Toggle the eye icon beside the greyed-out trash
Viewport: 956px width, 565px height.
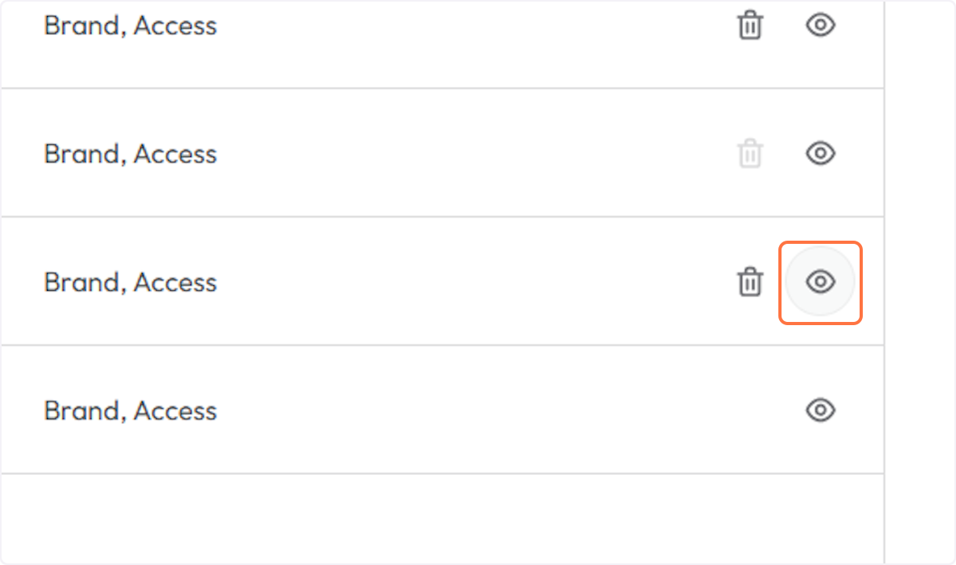coord(820,153)
